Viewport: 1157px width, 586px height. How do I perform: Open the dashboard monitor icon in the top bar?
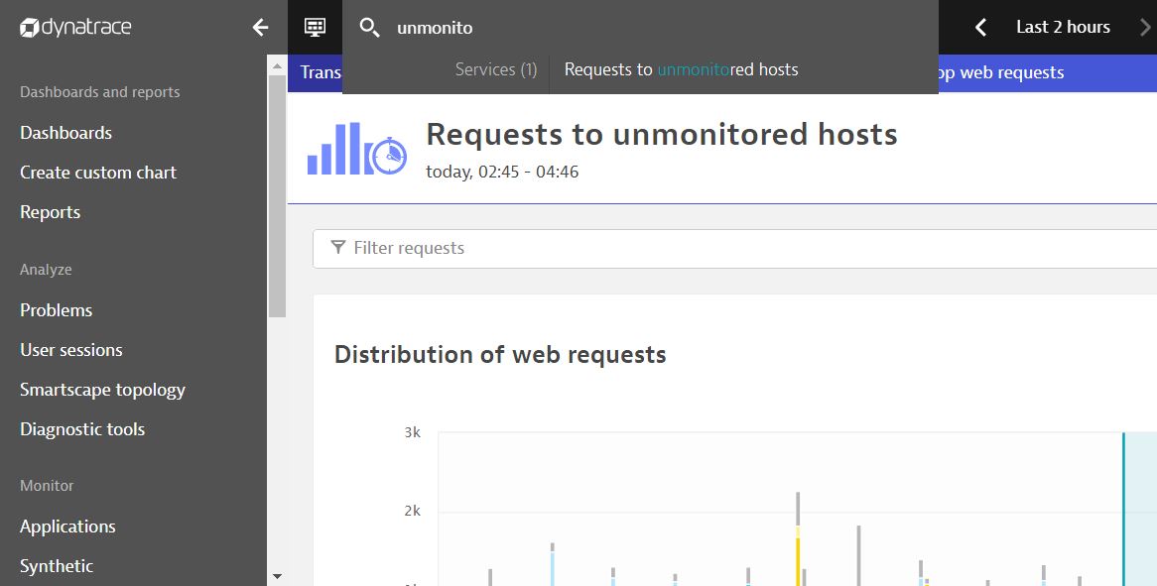(x=315, y=27)
